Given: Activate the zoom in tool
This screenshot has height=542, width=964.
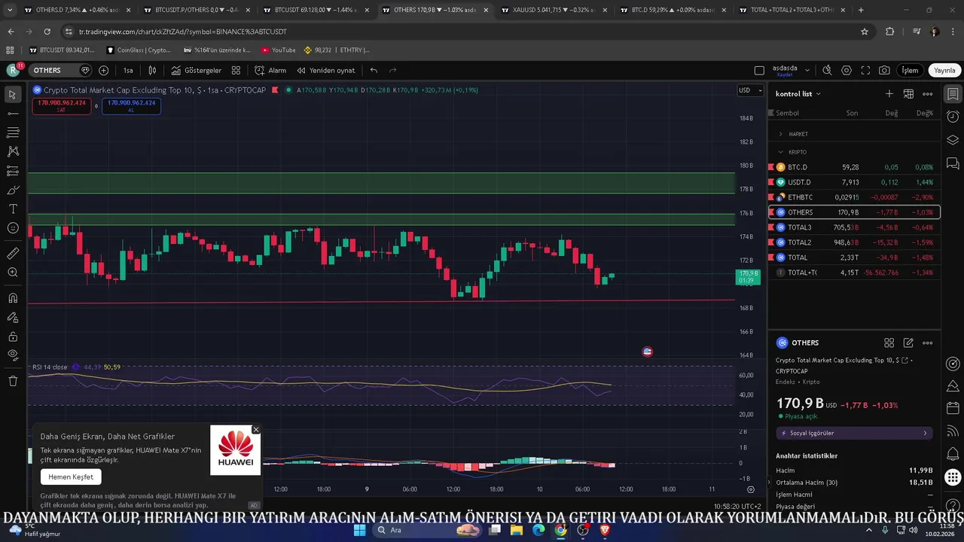Looking at the screenshot, I should [x=13, y=273].
